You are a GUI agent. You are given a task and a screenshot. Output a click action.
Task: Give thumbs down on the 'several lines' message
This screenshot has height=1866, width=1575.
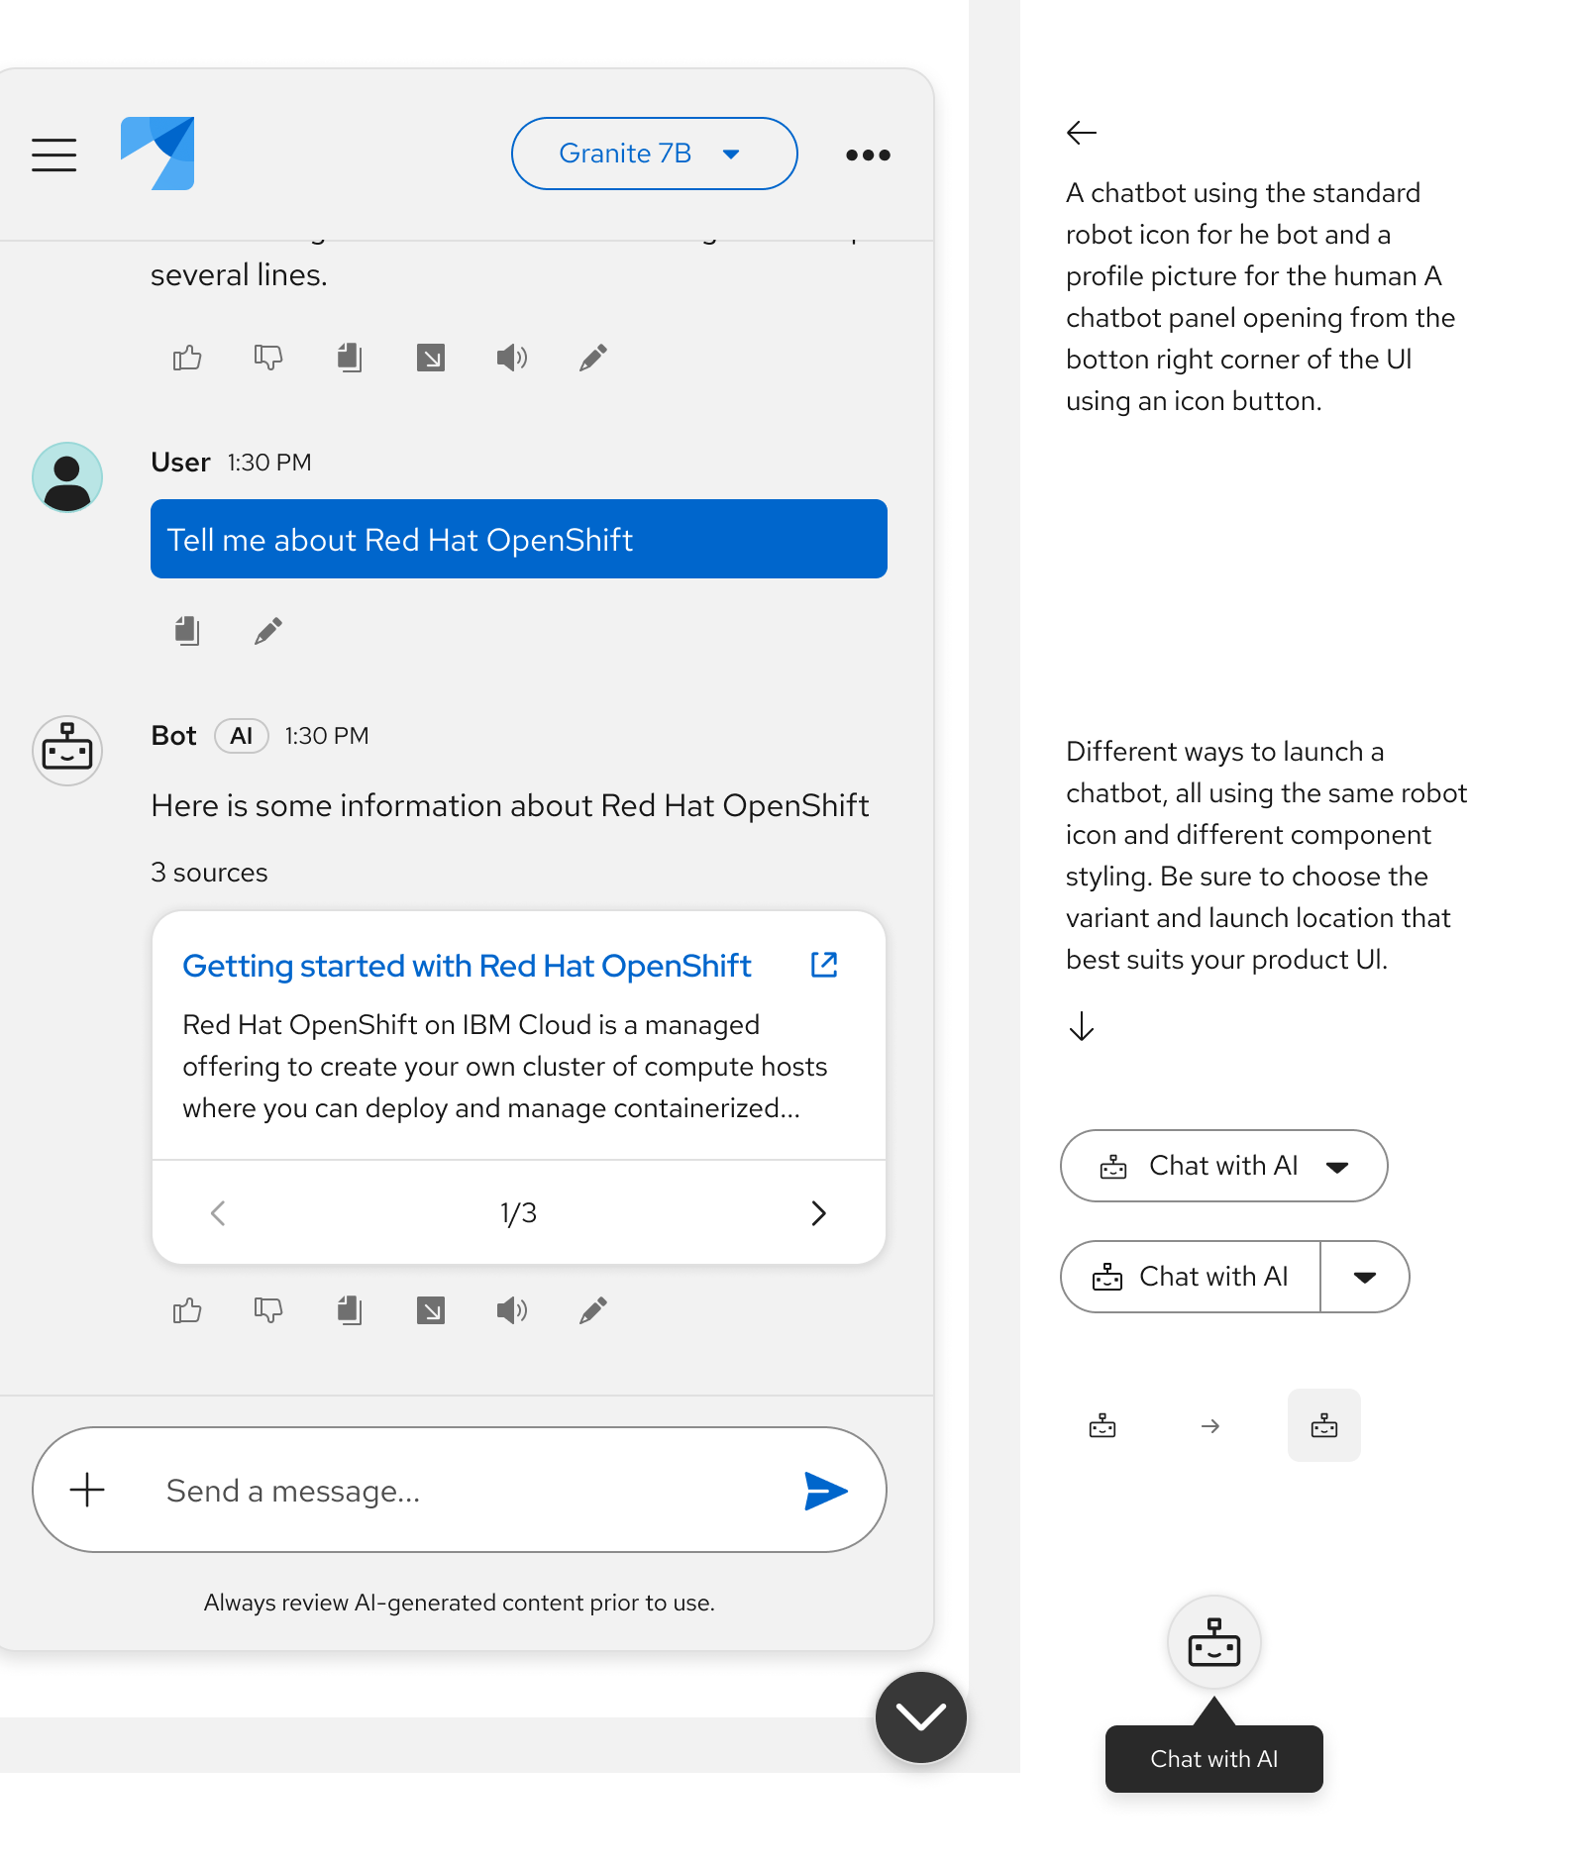268,358
